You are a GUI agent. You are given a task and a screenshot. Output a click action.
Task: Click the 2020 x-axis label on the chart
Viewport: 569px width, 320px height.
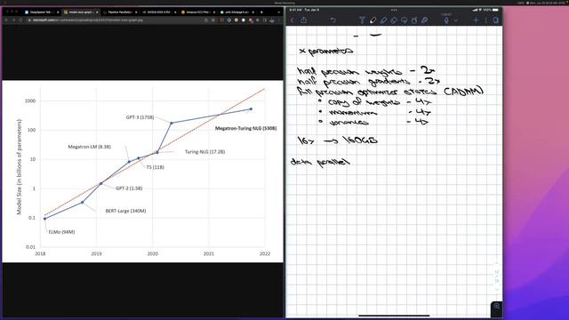[x=152, y=253]
